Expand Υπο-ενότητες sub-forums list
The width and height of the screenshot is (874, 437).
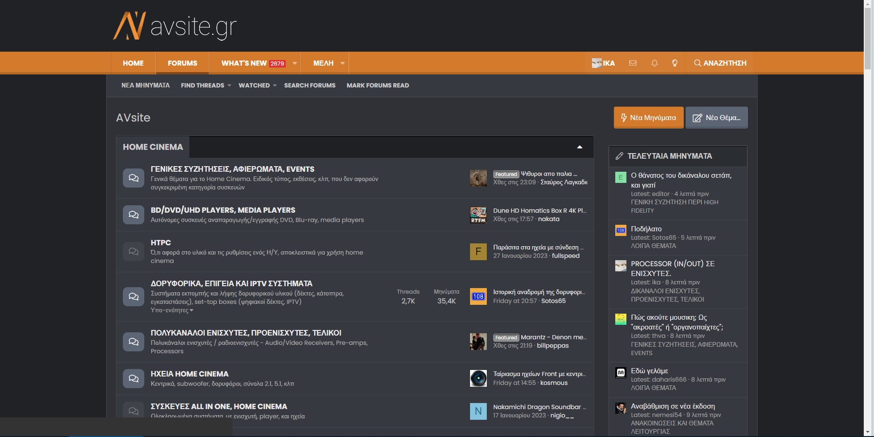(172, 310)
